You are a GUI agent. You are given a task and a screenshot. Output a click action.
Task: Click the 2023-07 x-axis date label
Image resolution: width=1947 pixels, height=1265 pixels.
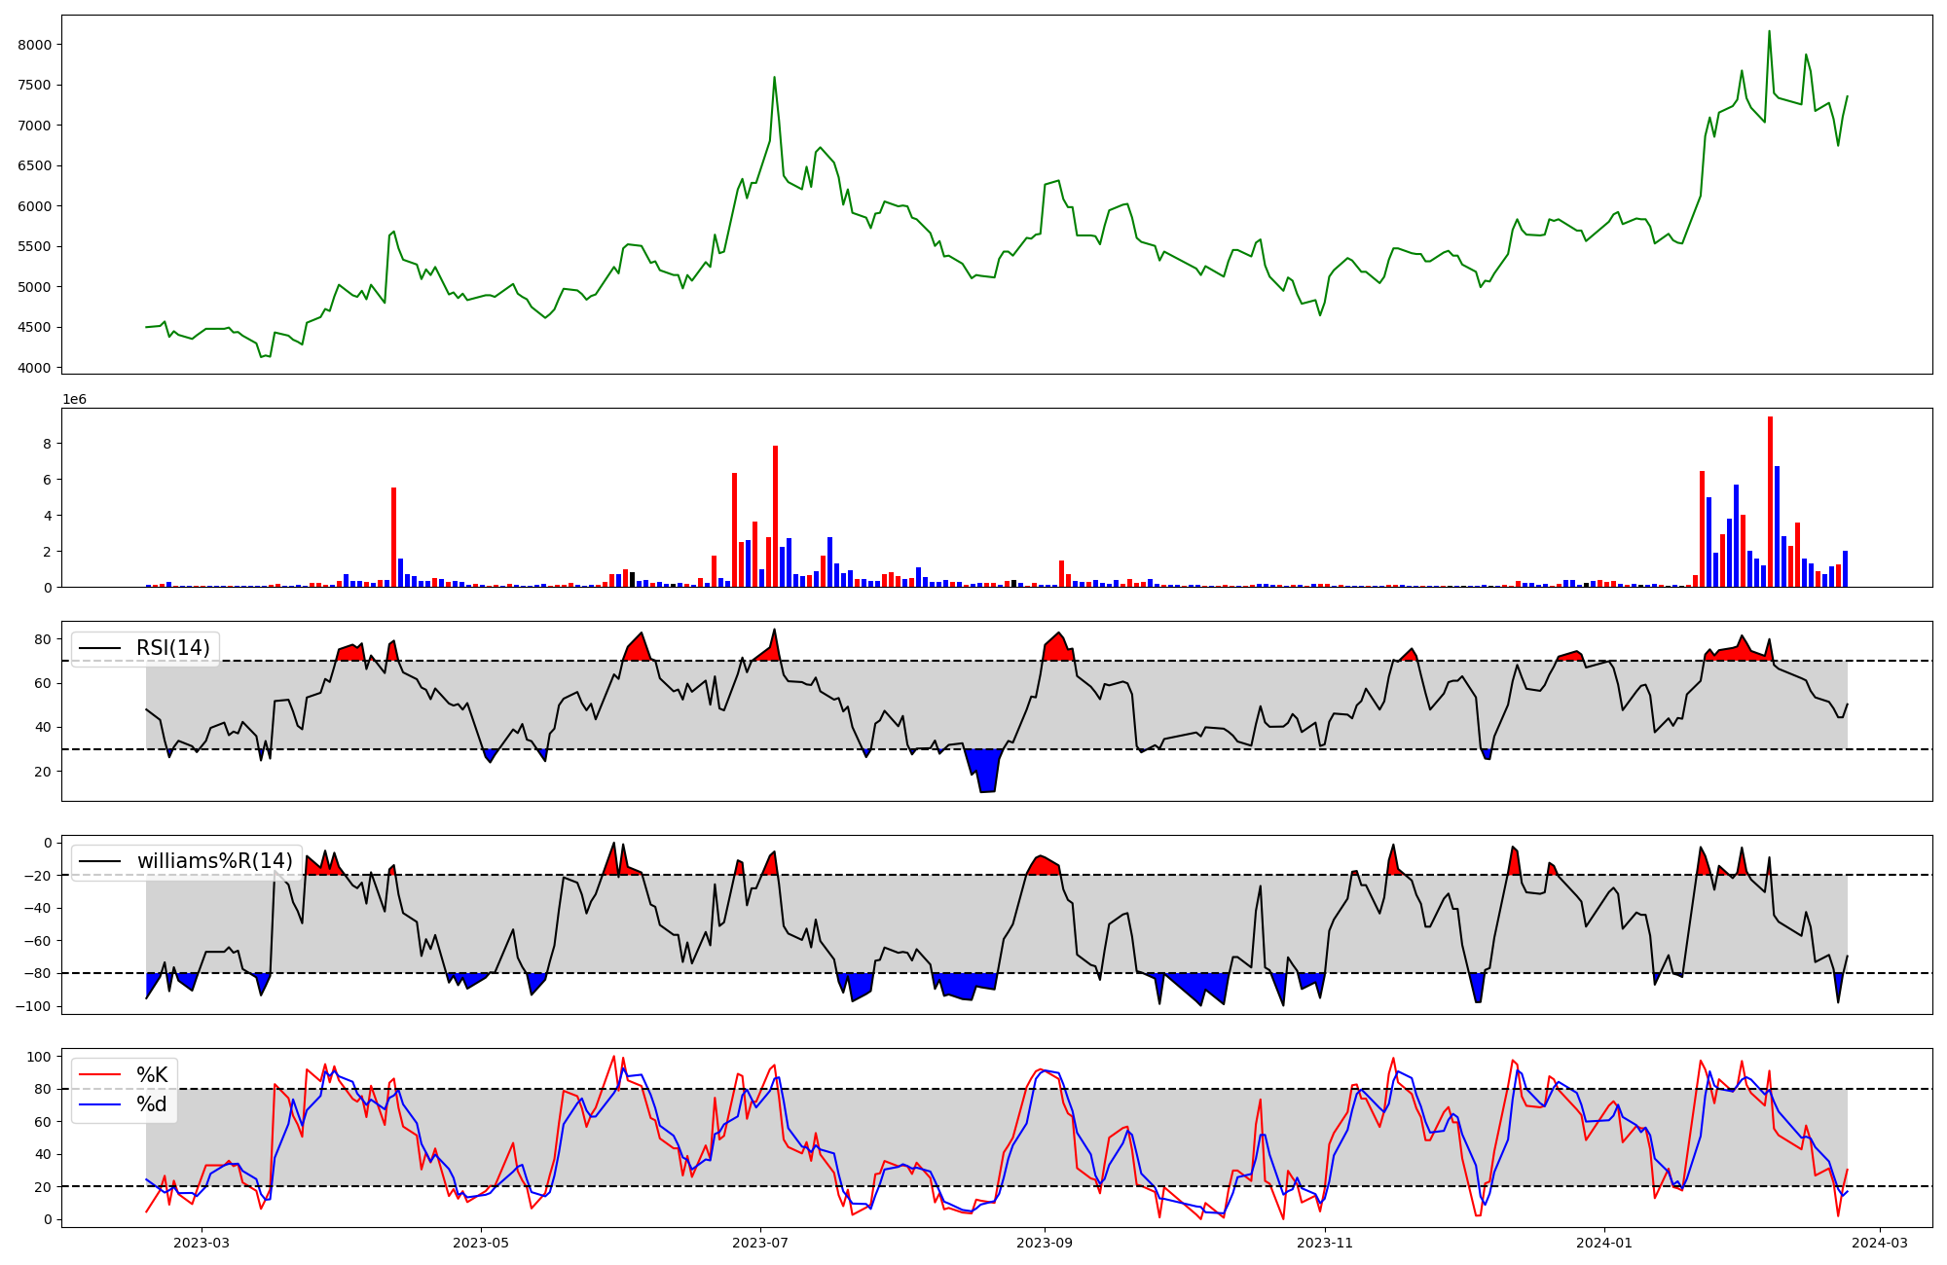(759, 1243)
